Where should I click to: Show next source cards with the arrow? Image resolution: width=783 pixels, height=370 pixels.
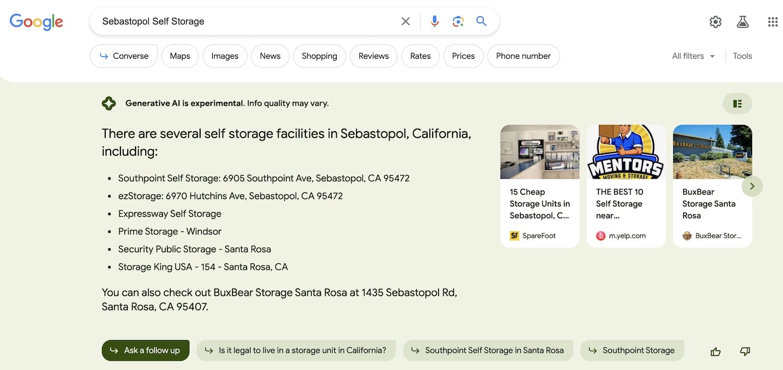[x=752, y=186]
